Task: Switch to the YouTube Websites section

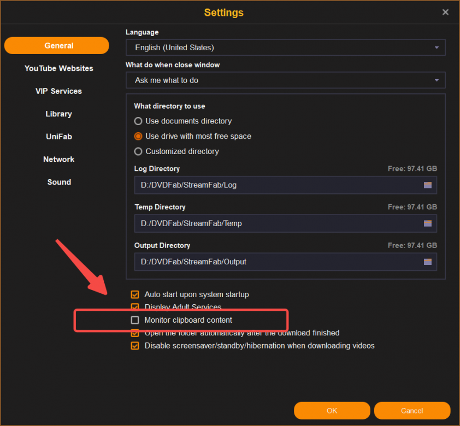Action: click(59, 68)
